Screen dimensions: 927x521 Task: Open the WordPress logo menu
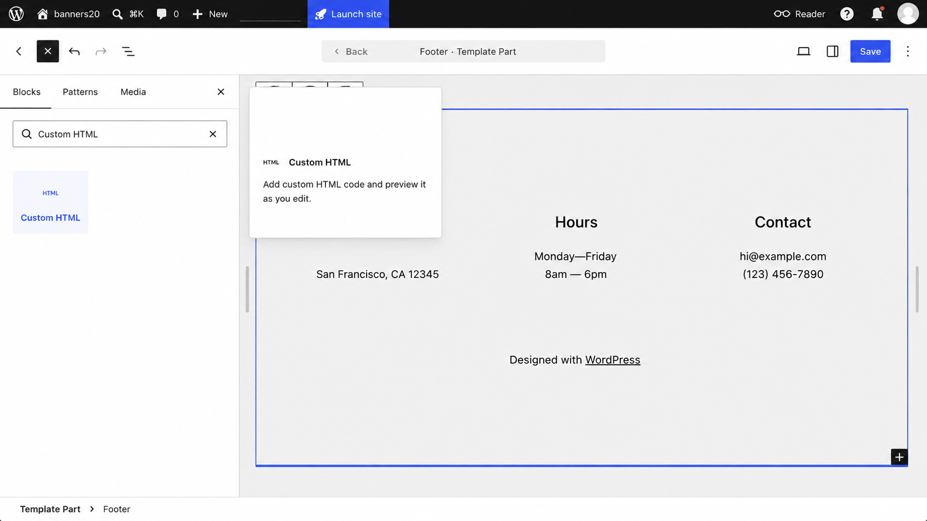coord(16,14)
